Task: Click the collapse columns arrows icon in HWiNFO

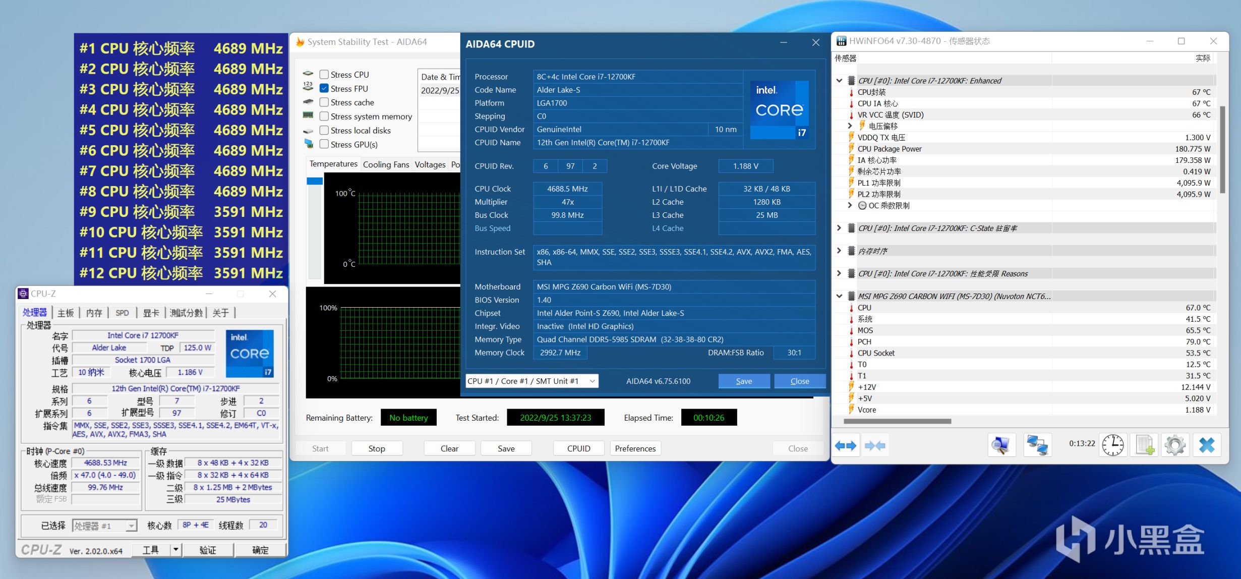Action: [x=875, y=446]
